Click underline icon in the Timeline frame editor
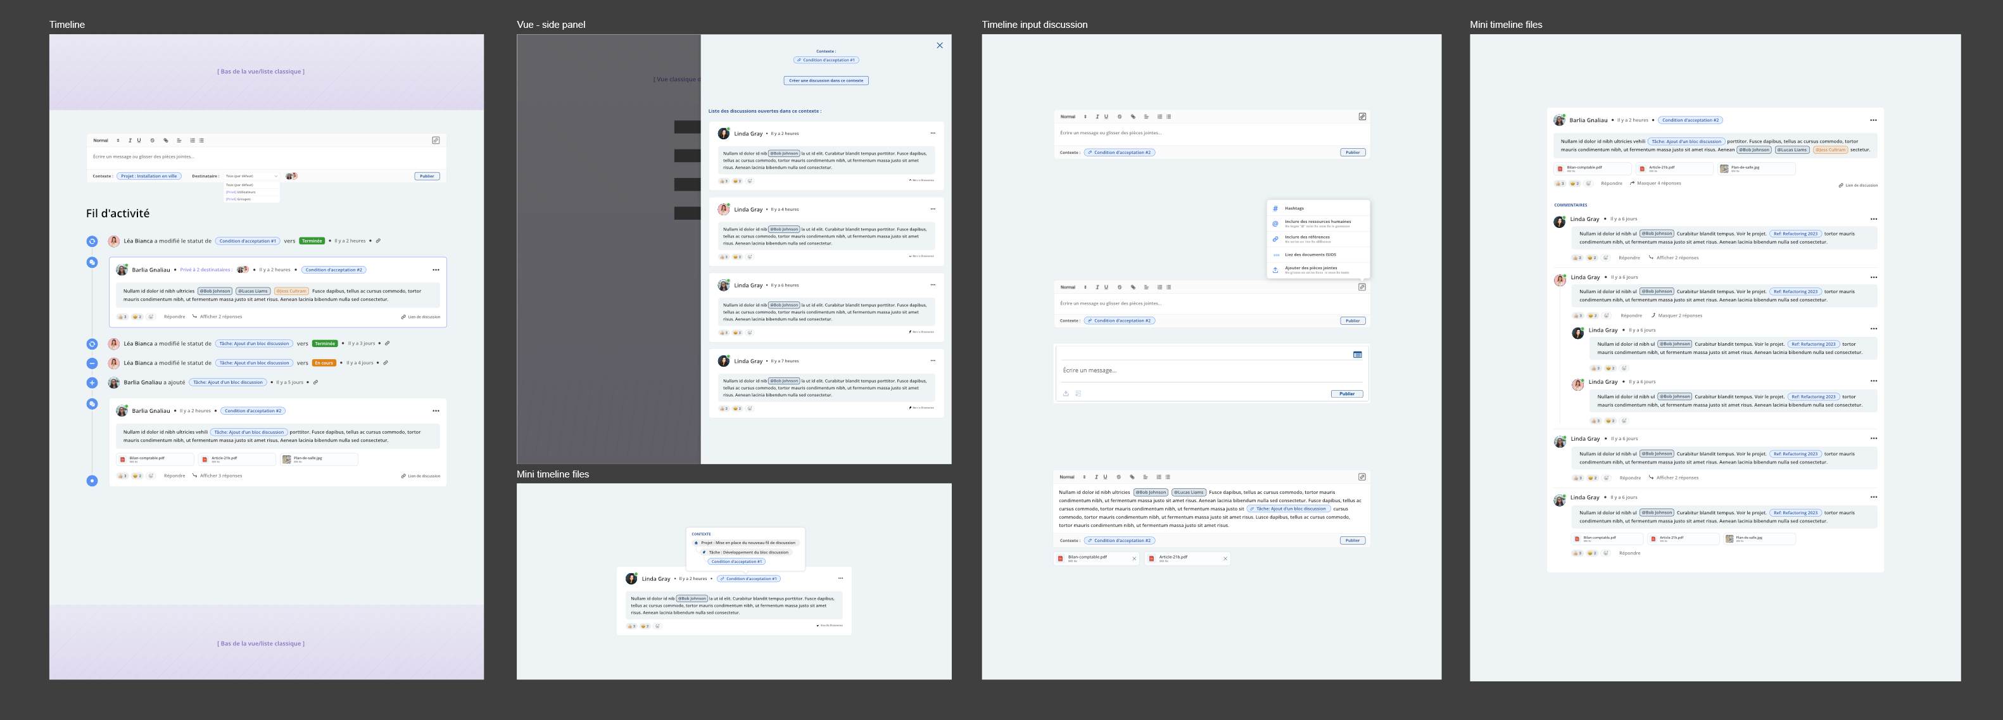 point(139,141)
